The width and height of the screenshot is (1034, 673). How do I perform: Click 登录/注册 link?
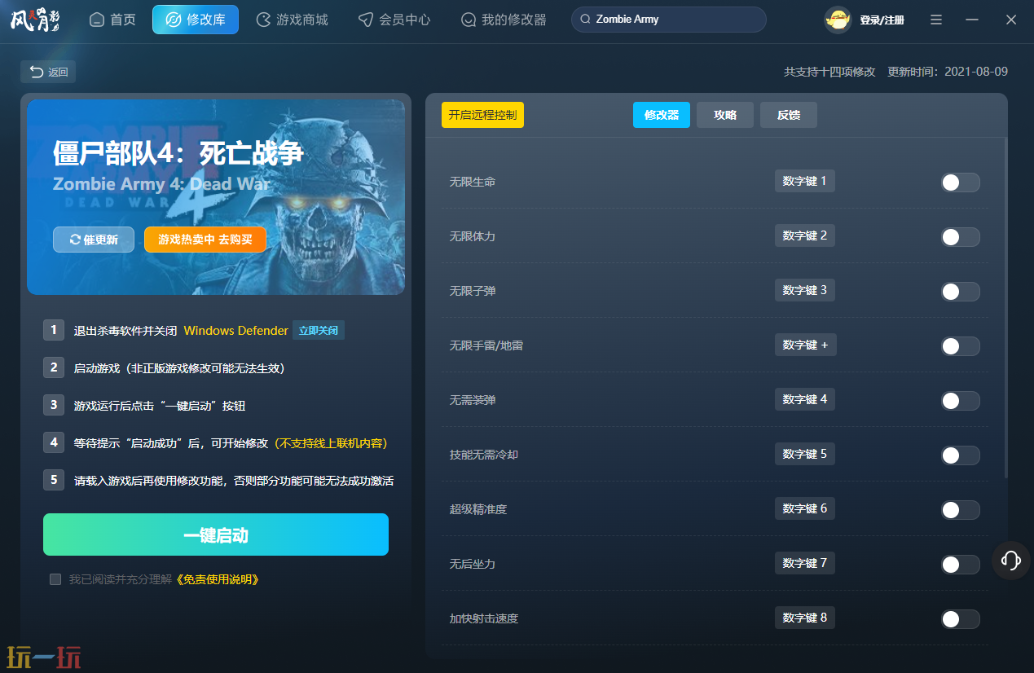(x=882, y=20)
